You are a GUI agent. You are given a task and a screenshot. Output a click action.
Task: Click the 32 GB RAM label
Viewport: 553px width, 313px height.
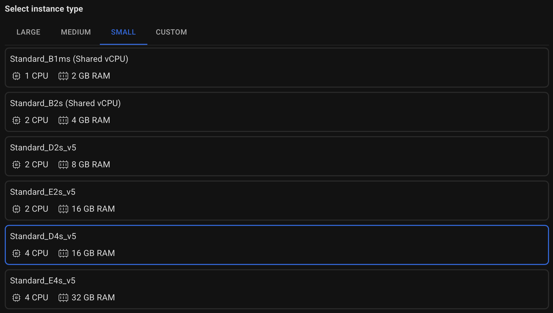(x=93, y=298)
